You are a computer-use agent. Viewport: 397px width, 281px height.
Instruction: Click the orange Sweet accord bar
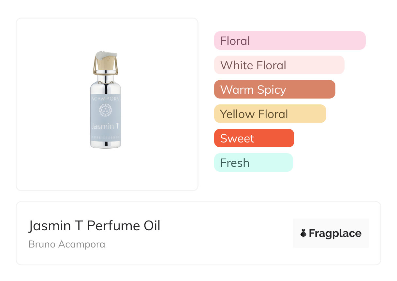pyautogui.click(x=254, y=138)
